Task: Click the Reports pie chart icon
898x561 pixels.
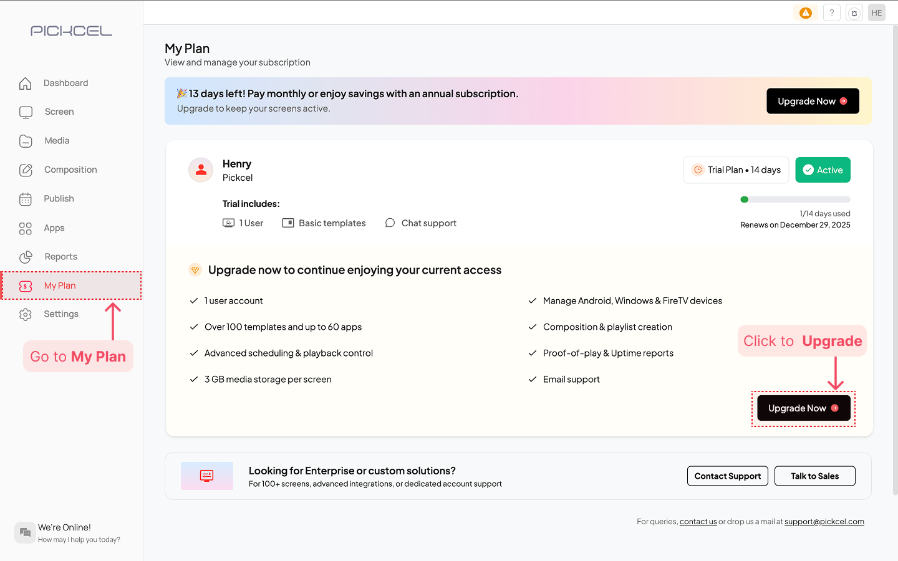Action: pos(26,257)
